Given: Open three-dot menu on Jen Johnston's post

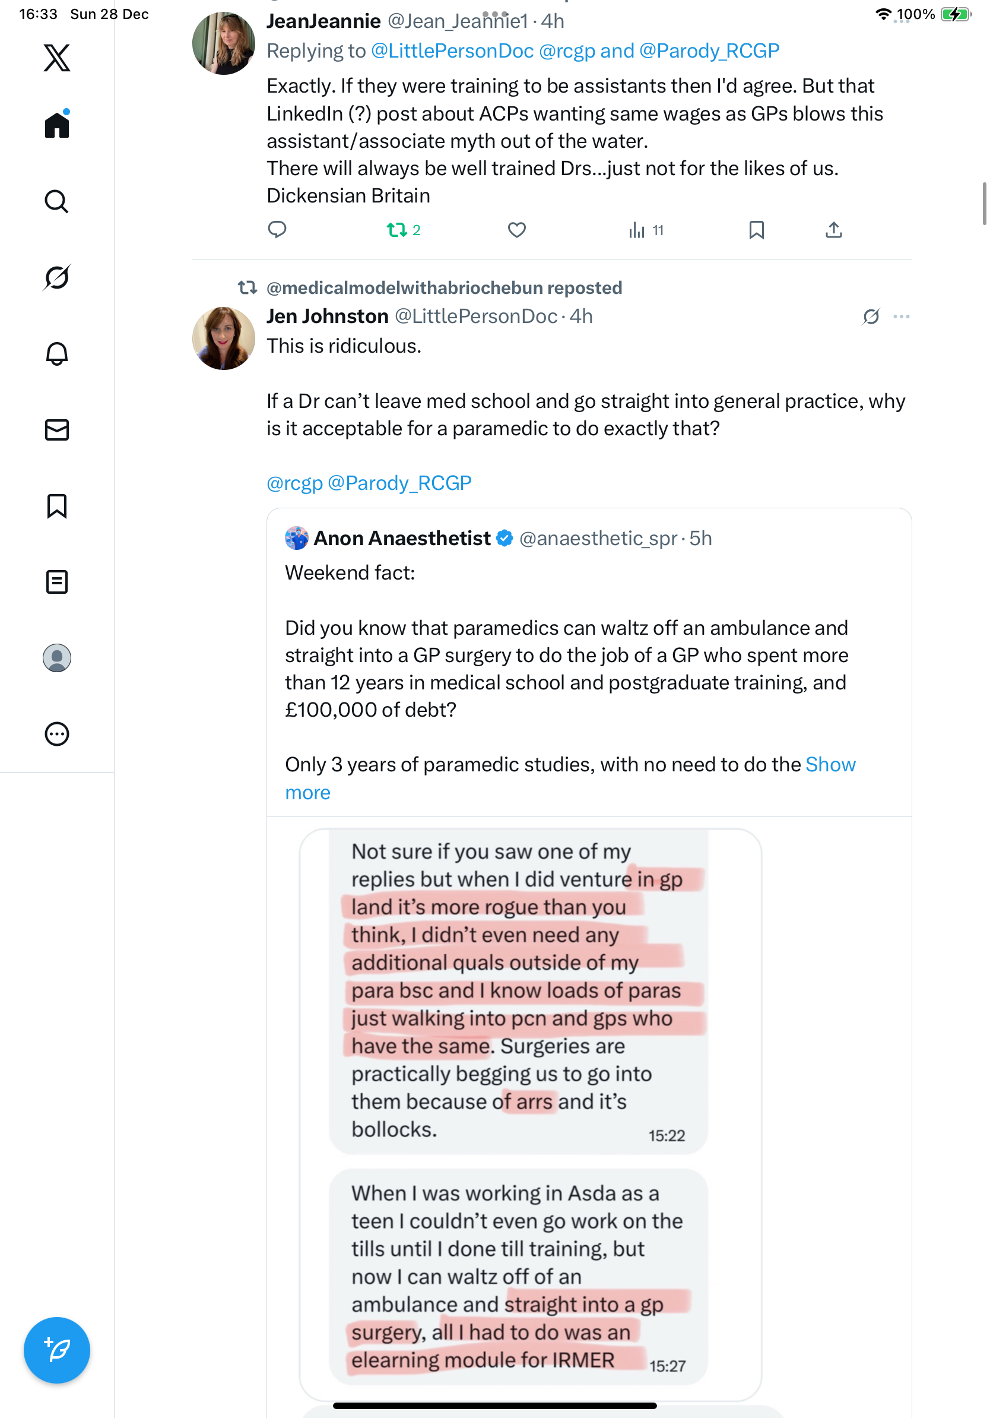Looking at the screenshot, I should point(901,317).
